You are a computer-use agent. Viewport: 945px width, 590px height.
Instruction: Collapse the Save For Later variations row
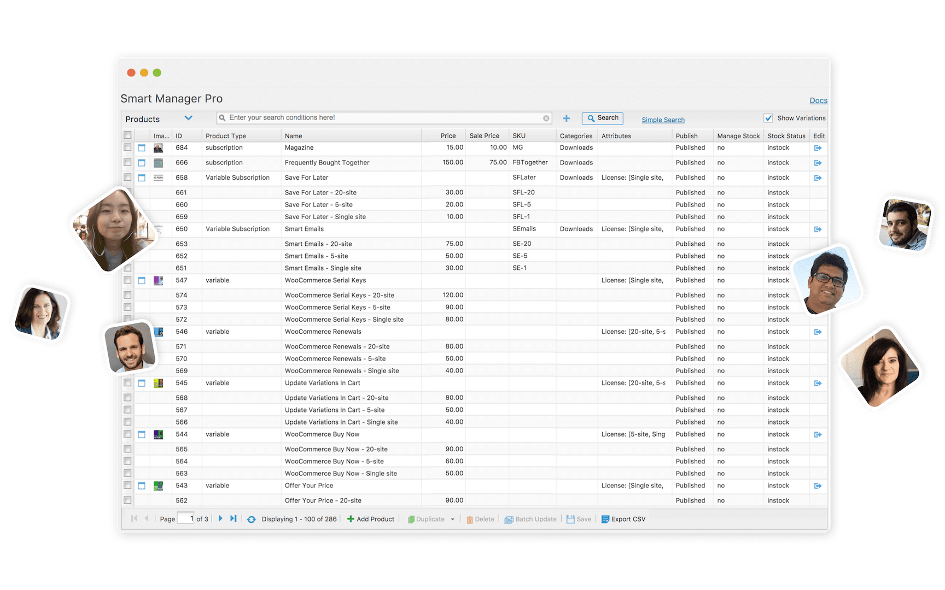click(x=142, y=178)
